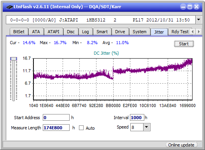Image resolution: width=205 pixels, height=150 pixels.
Task: Click the Measure Length input field
Action: point(56,128)
